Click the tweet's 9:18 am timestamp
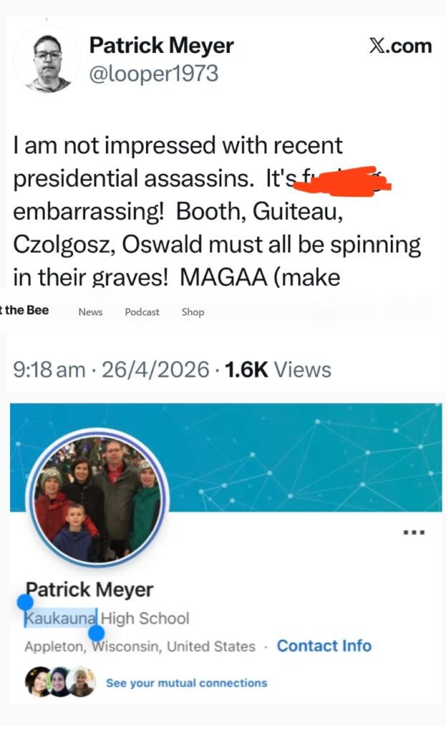 click(49, 370)
